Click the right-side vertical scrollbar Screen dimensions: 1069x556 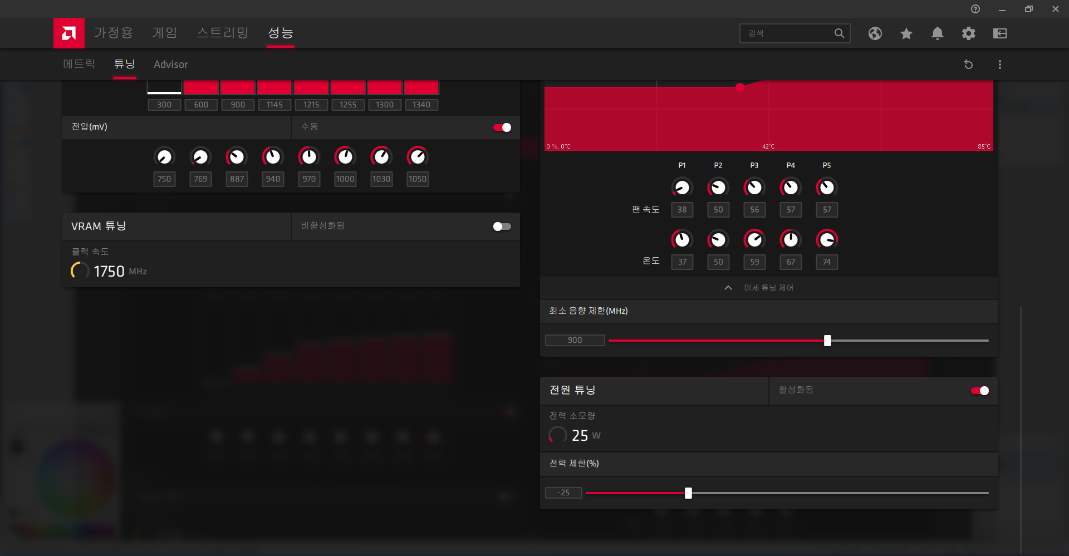click(x=1021, y=429)
